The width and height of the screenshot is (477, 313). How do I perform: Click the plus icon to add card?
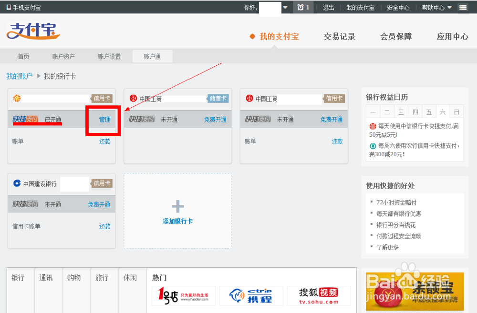177,207
